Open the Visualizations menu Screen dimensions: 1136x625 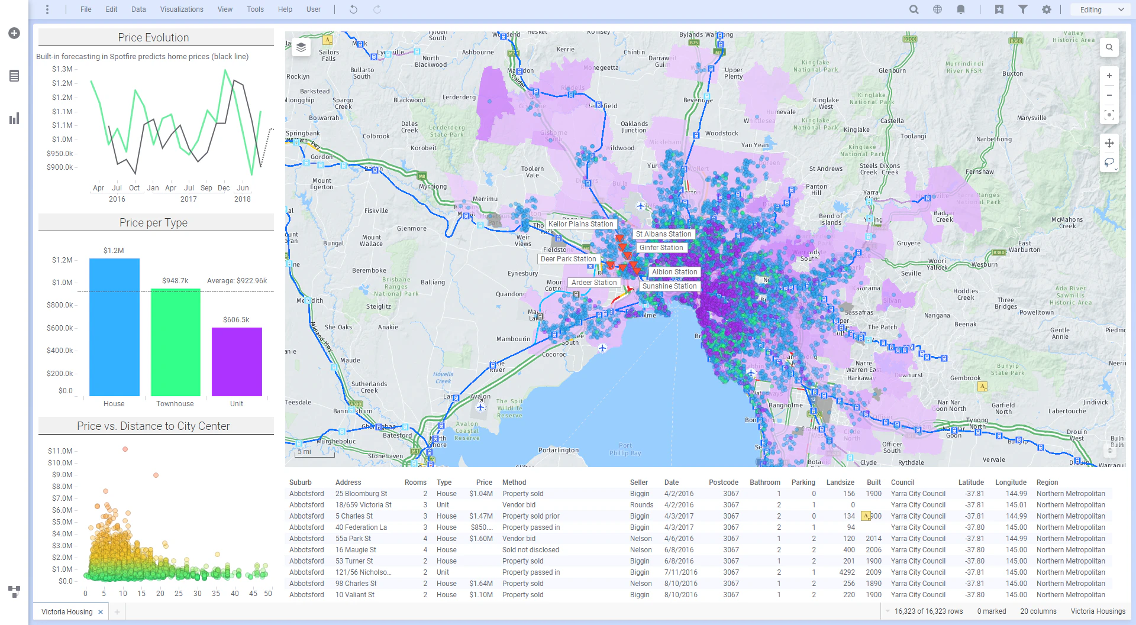(x=182, y=9)
